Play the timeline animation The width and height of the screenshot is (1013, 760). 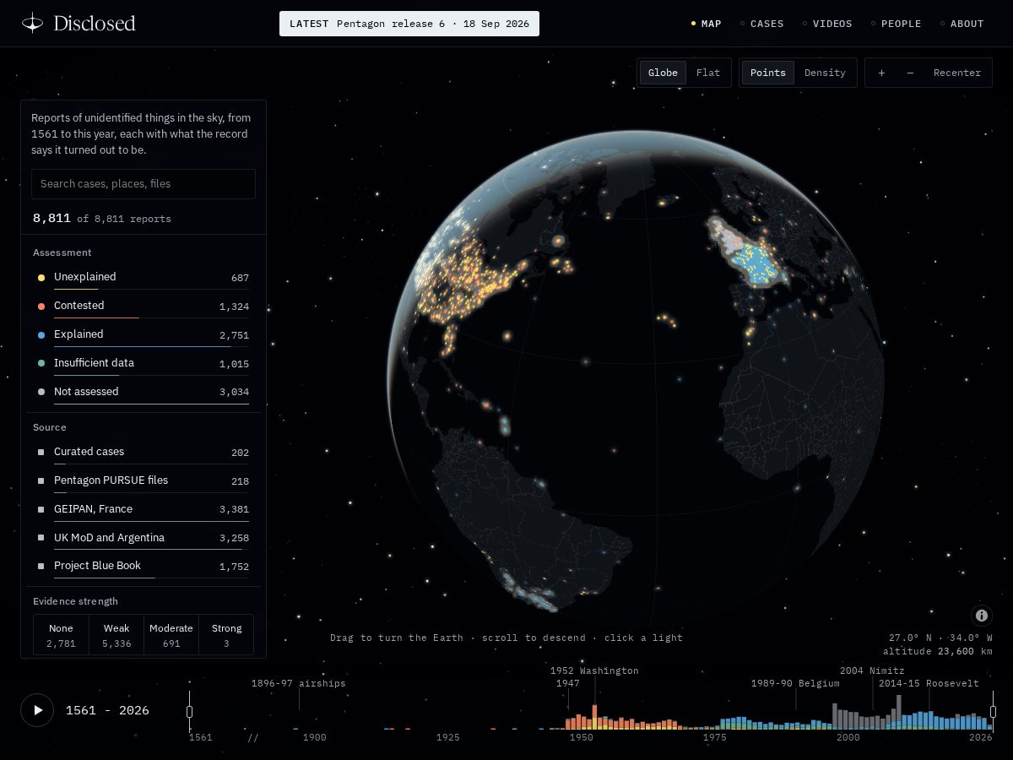37,710
